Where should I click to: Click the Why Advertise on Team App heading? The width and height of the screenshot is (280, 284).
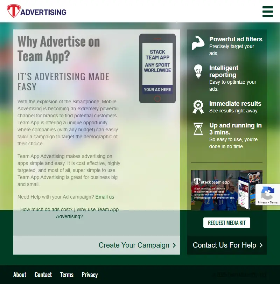[x=59, y=49]
